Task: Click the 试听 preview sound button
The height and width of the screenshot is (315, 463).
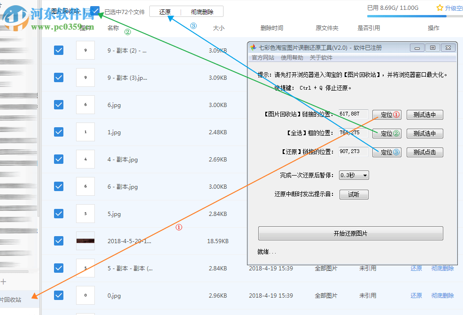Action: (x=354, y=194)
